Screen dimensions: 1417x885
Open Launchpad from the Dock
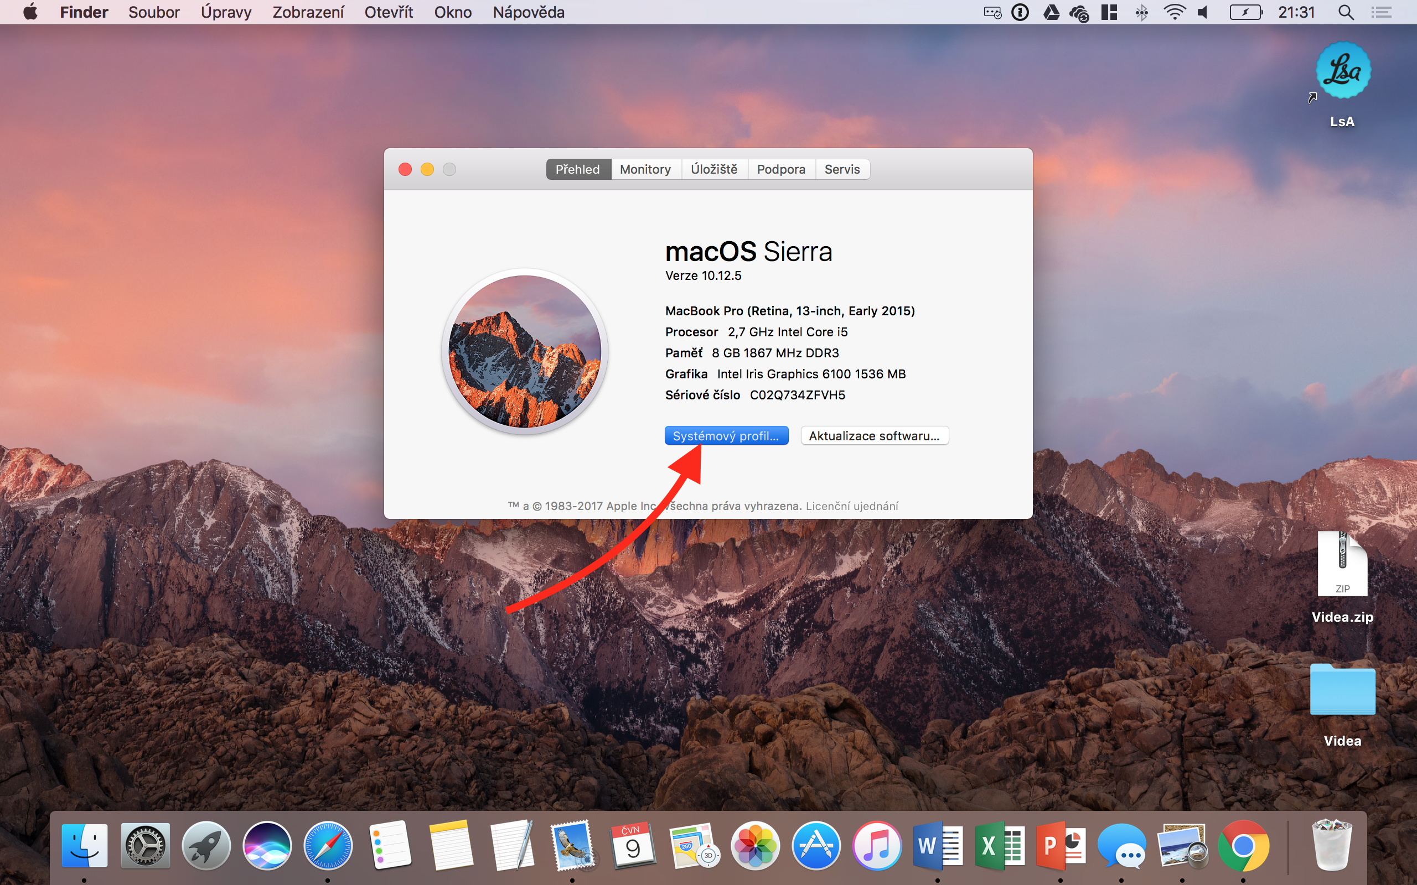[206, 846]
